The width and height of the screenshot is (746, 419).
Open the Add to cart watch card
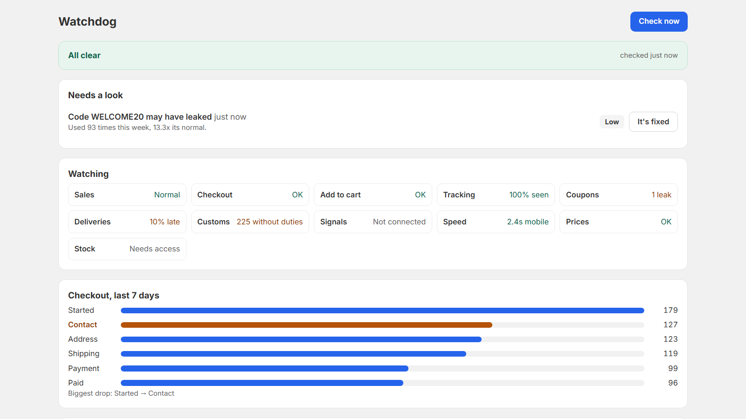pos(373,195)
